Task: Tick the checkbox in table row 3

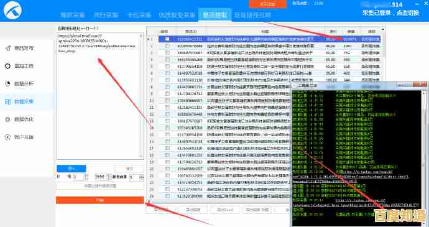Action: pos(167,53)
